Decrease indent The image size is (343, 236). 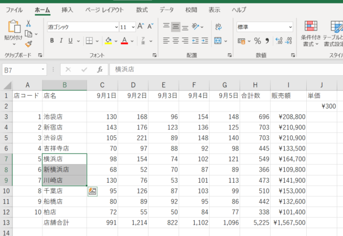195,41
